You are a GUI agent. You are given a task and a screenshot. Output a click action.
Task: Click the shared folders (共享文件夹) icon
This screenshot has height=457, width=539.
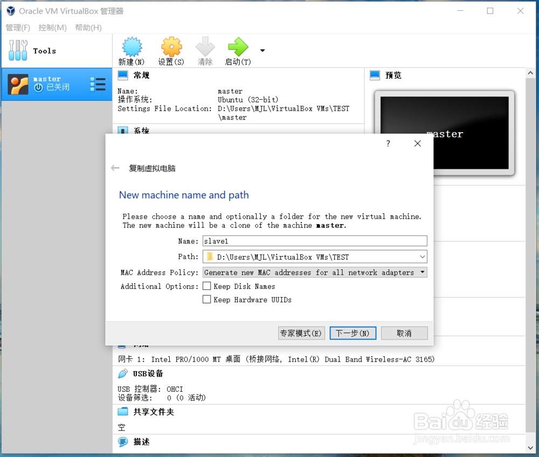point(123,412)
